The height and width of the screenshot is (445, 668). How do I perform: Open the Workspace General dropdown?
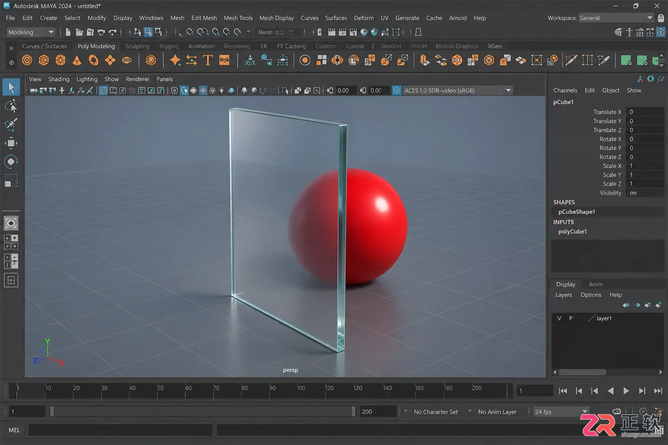616,18
